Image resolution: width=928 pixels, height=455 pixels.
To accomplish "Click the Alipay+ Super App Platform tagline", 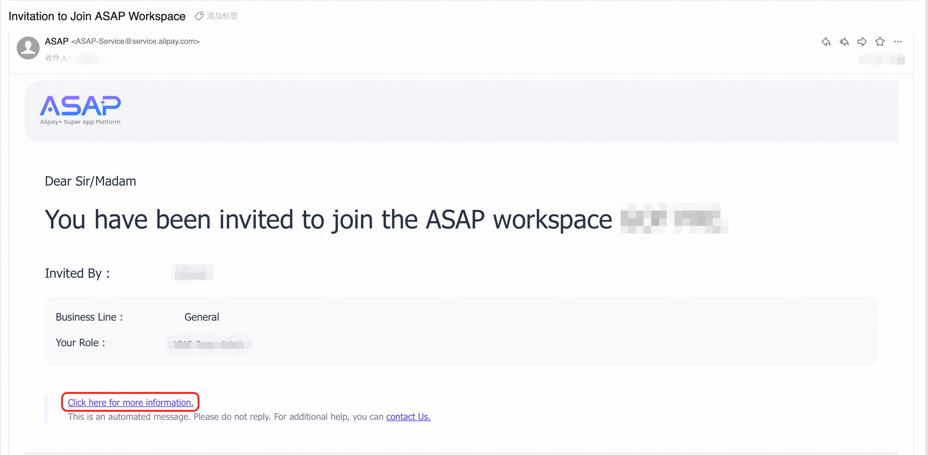I will (80, 122).
